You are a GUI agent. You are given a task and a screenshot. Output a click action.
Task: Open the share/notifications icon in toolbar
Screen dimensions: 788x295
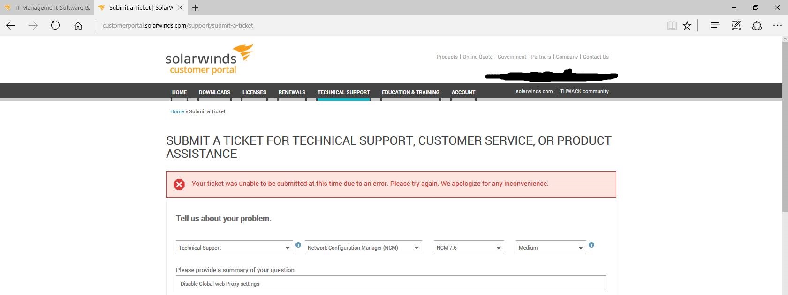pos(757,26)
